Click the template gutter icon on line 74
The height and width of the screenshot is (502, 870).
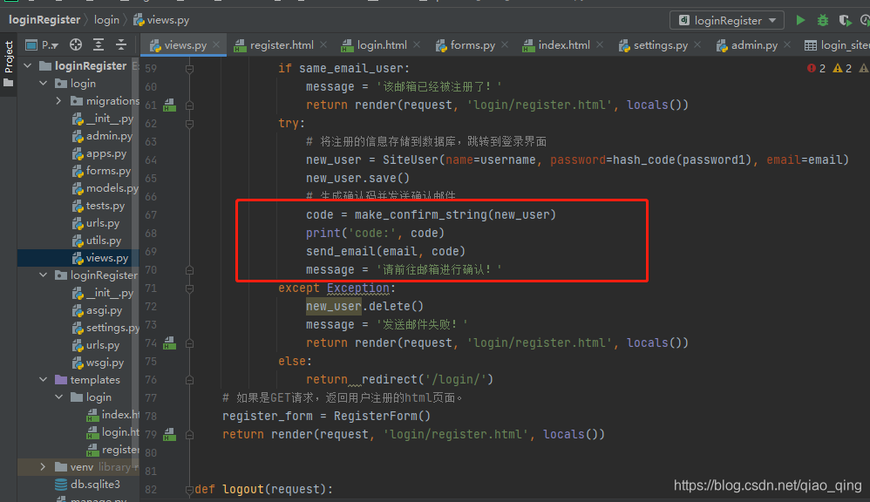click(169, 343)
